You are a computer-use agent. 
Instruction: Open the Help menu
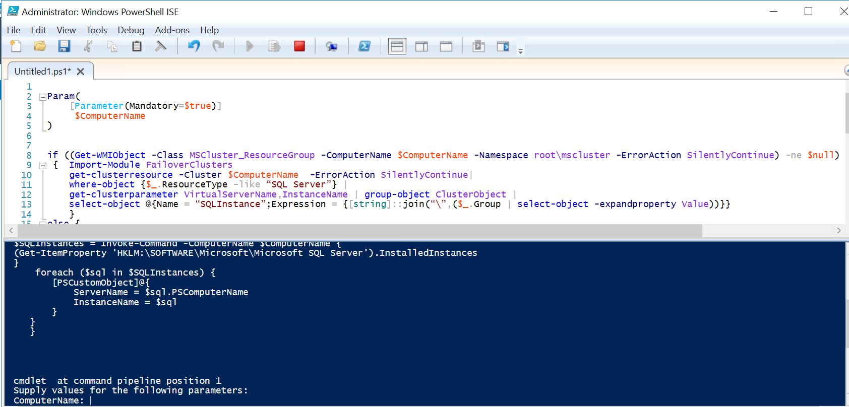[209, 30]
